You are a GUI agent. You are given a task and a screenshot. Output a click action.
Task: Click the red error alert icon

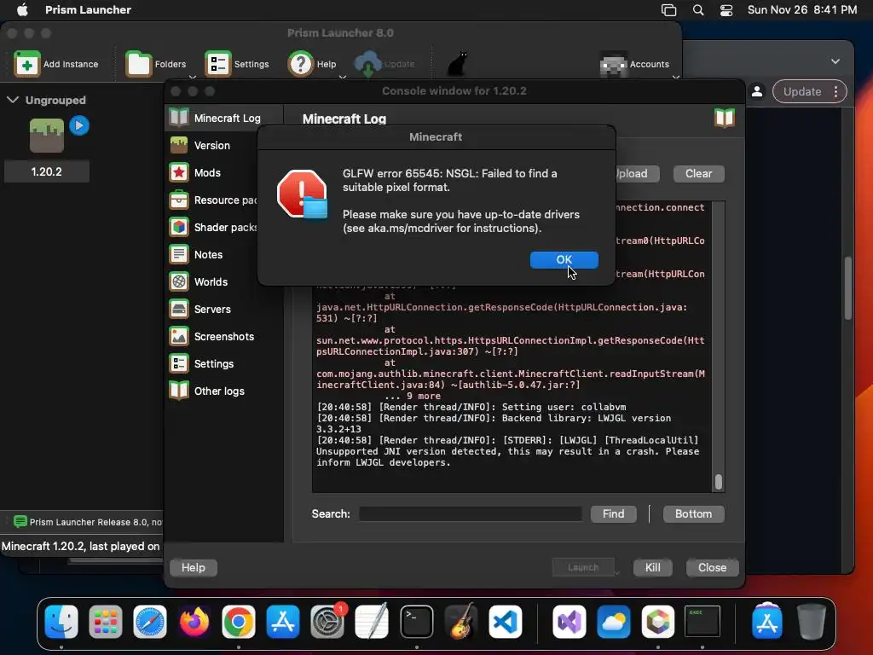click(303, 194)
